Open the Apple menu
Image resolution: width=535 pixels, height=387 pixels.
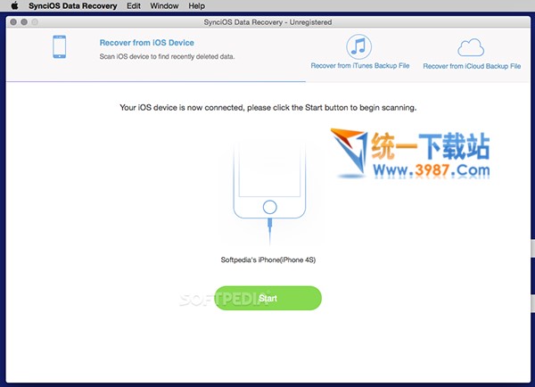click(14, 6)
